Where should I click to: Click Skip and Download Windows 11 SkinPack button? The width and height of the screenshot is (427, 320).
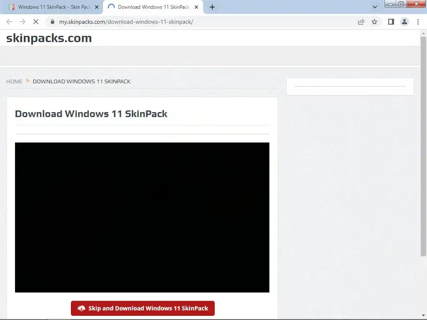pos(143,308)
